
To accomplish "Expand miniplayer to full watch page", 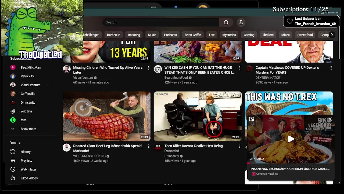I will coord(252,119).
